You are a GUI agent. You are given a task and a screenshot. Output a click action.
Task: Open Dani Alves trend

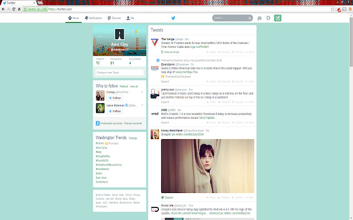click(x=101, y=178)
